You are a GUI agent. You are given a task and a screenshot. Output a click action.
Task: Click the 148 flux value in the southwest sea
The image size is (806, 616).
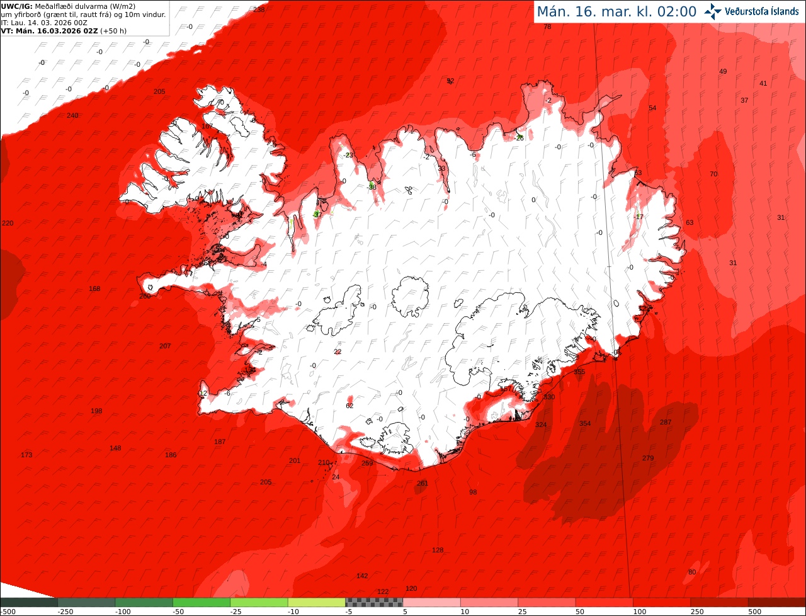[x=115, y=448]
